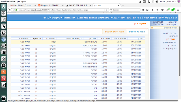Launch Firefox from the Ubuntu dock
Image resolution: width=181 pixels, height=102 pixels.
[3, 33]
